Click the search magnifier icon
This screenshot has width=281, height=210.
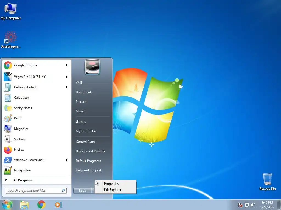click(x=63, y=191)
